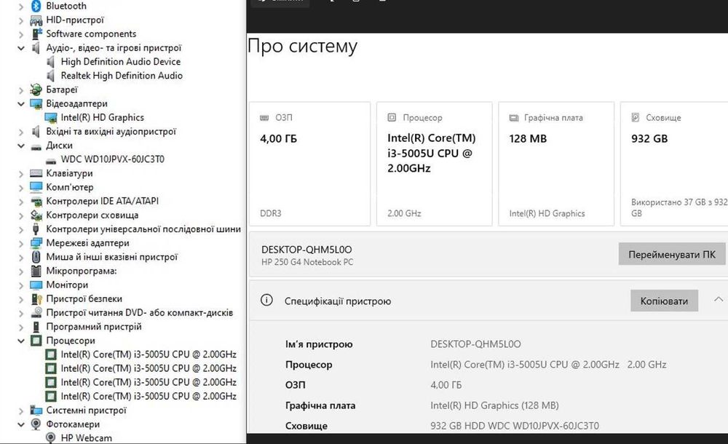Expand the HID-пристрої node

(21, 20)
